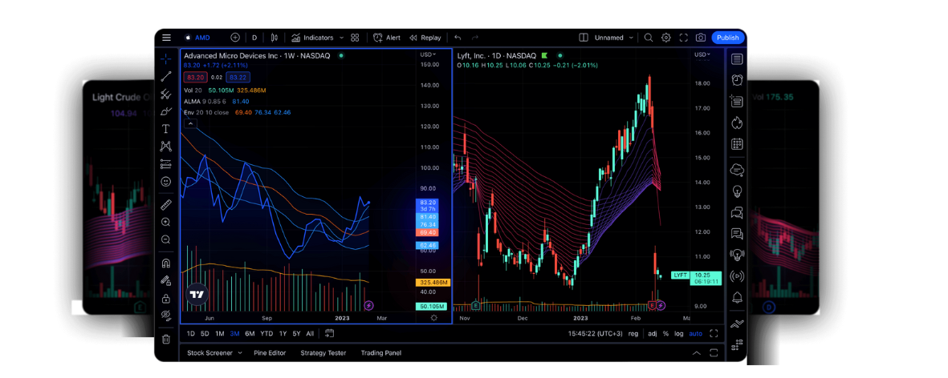Expand the bottom panel with the chevron

697,352
